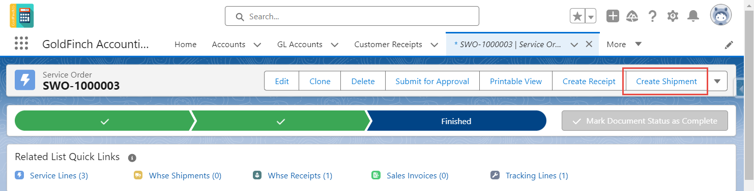Click the Trailhead guidance icon
The width and height of the screenshot is (754, 191).
(x=632, y=16)
